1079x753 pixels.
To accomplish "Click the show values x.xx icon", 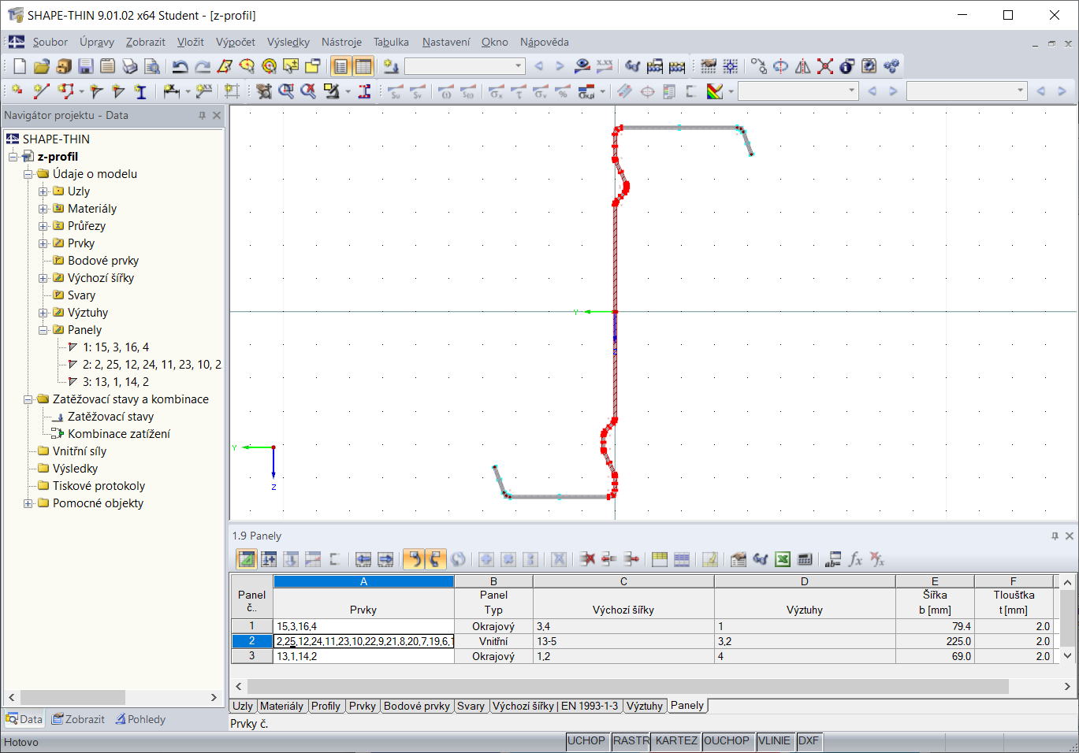I will pos(605,66).
